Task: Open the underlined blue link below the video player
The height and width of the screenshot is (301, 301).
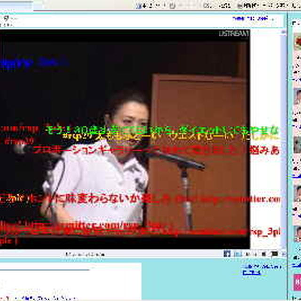Action: coord(252,273)
